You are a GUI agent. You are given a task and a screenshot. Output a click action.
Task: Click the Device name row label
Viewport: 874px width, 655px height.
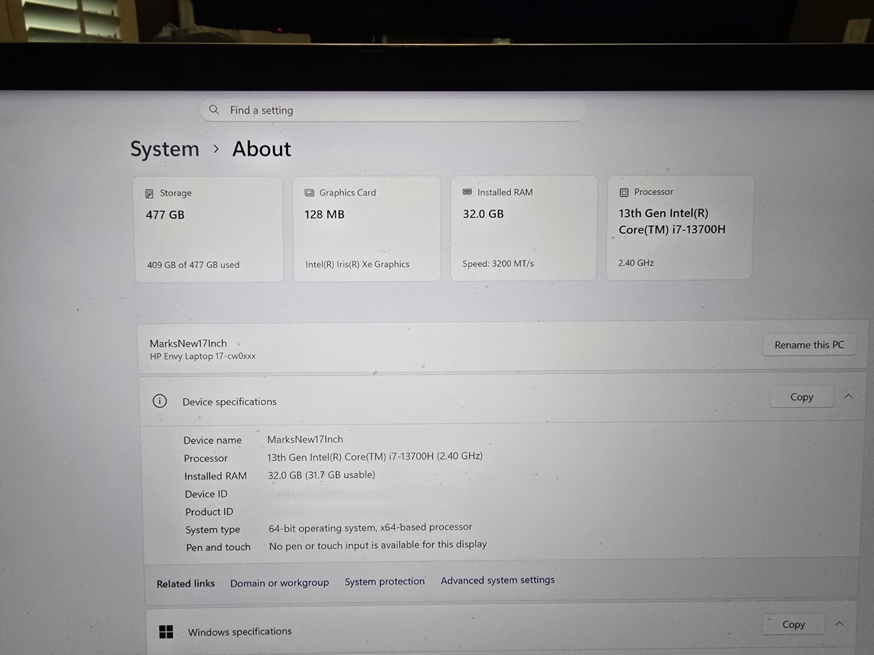pyautogui.click(x=212, y=440)
